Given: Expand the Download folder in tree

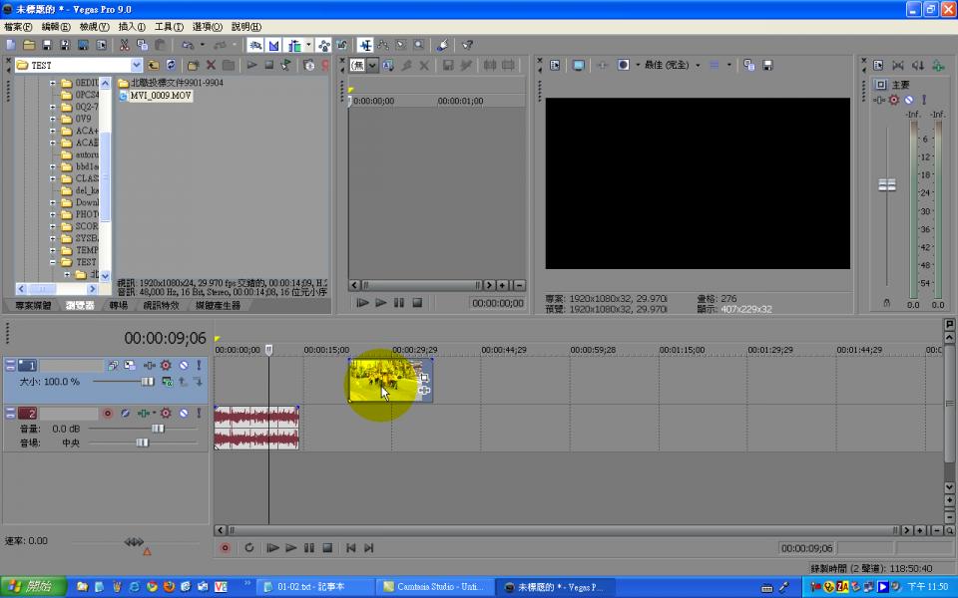Looking at the screenshot, I should [x=53, y=202].
